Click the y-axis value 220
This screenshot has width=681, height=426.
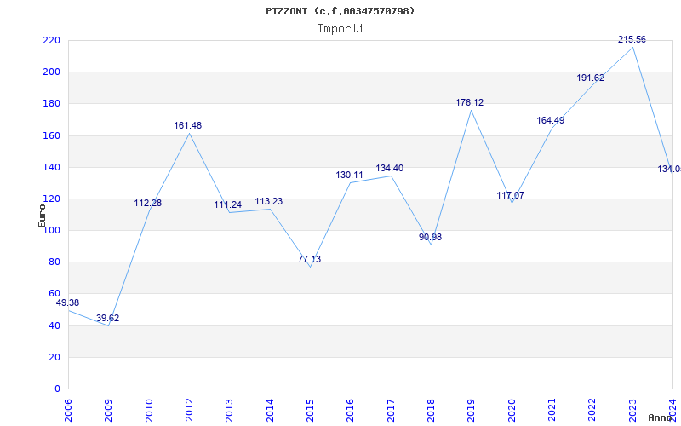tap(51, 40)
